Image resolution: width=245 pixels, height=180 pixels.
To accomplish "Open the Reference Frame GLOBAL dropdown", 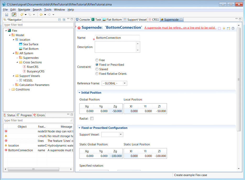I will [125, 83].
